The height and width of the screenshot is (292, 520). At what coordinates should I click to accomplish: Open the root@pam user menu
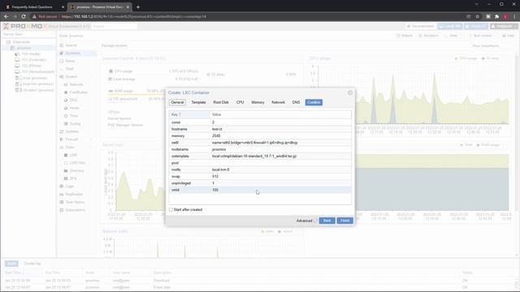pyautogui.click(x=504, y=26)
